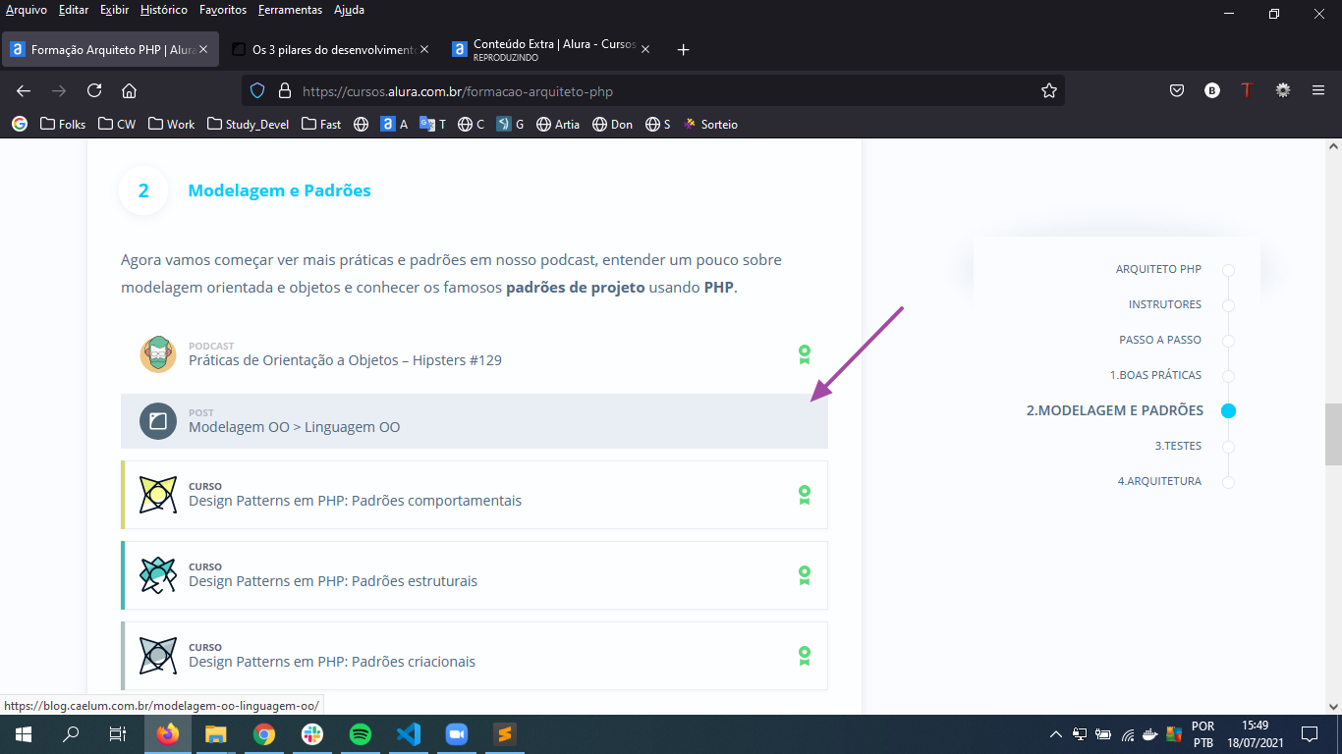Click the Padrões estruturais course icon
This screenshot has height=754, width=1342.
(158, 575)
